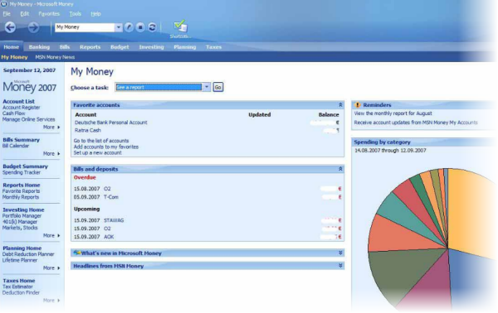This screenshot has width=498, height=313.
Task: Open the Tools menu
Action: click(x=76, y=14)
